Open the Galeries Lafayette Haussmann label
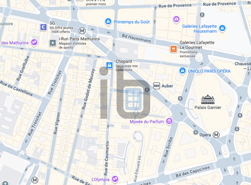This screenshot has width=251, height=185. point(200,29)
